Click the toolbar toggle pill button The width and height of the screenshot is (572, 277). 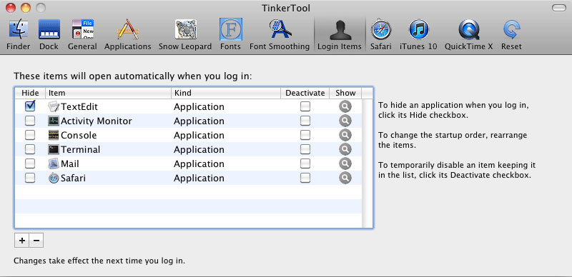558,8
